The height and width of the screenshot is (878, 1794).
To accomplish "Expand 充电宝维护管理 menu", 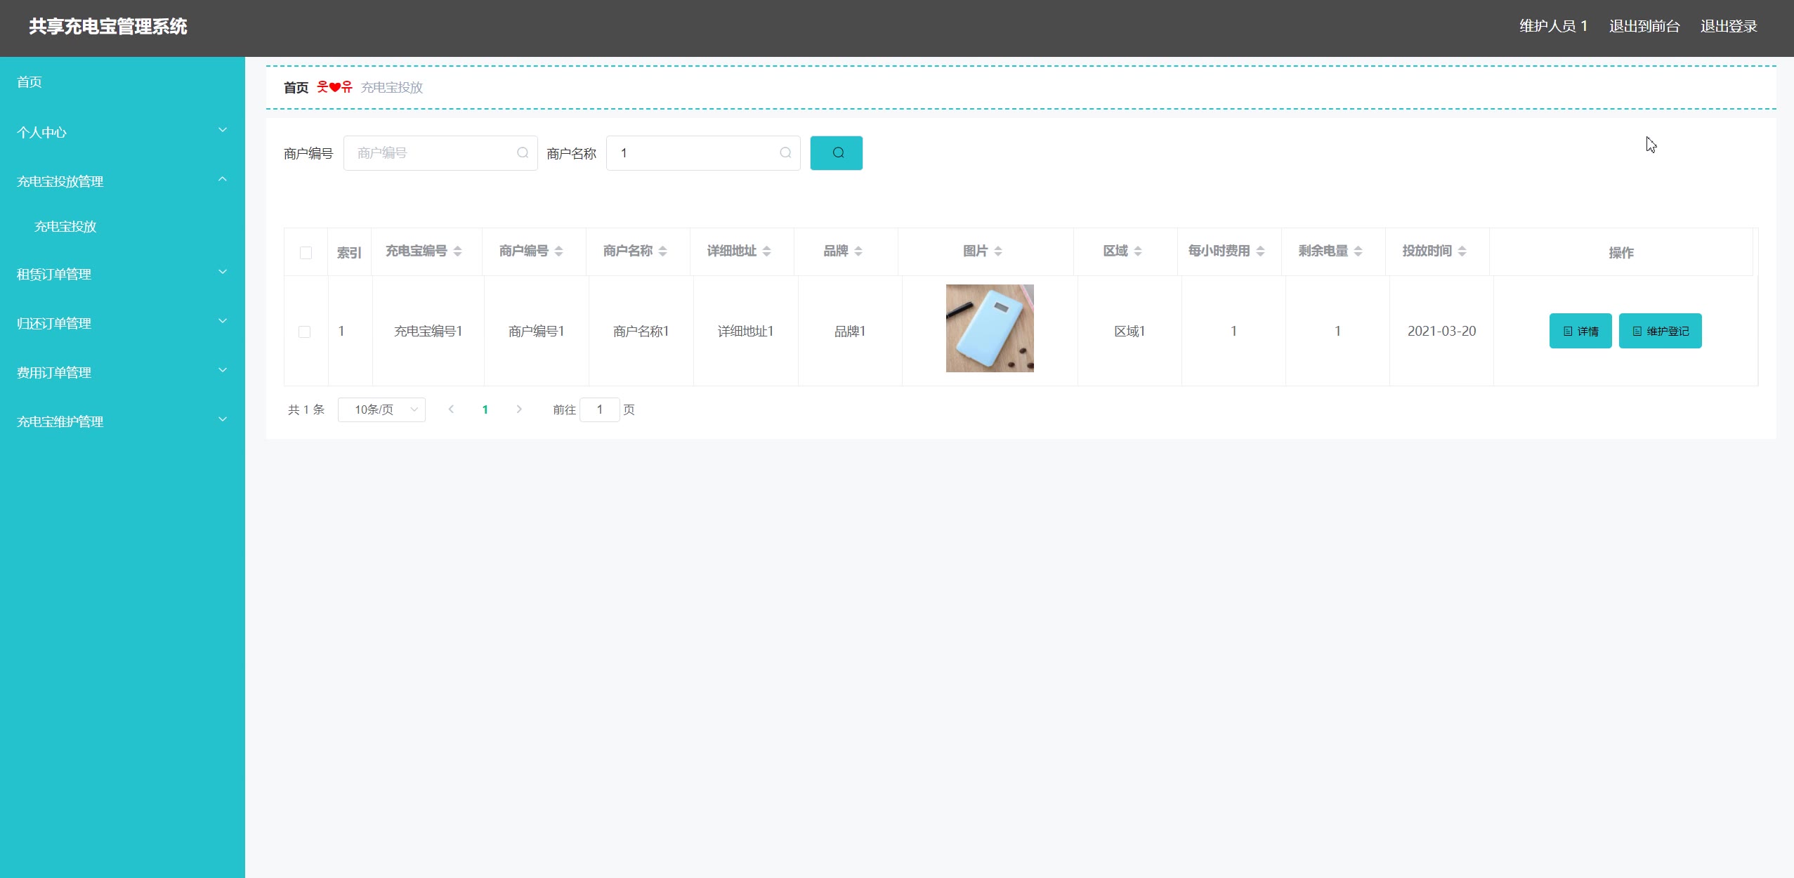I will [x=122, y=421].
